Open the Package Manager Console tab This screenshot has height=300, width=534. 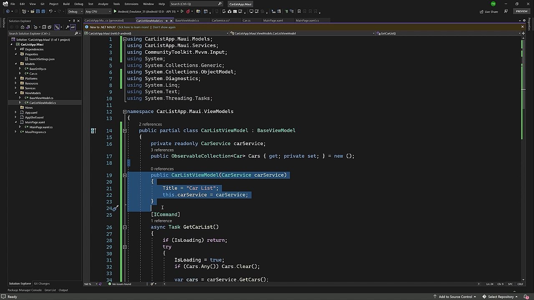25,290
